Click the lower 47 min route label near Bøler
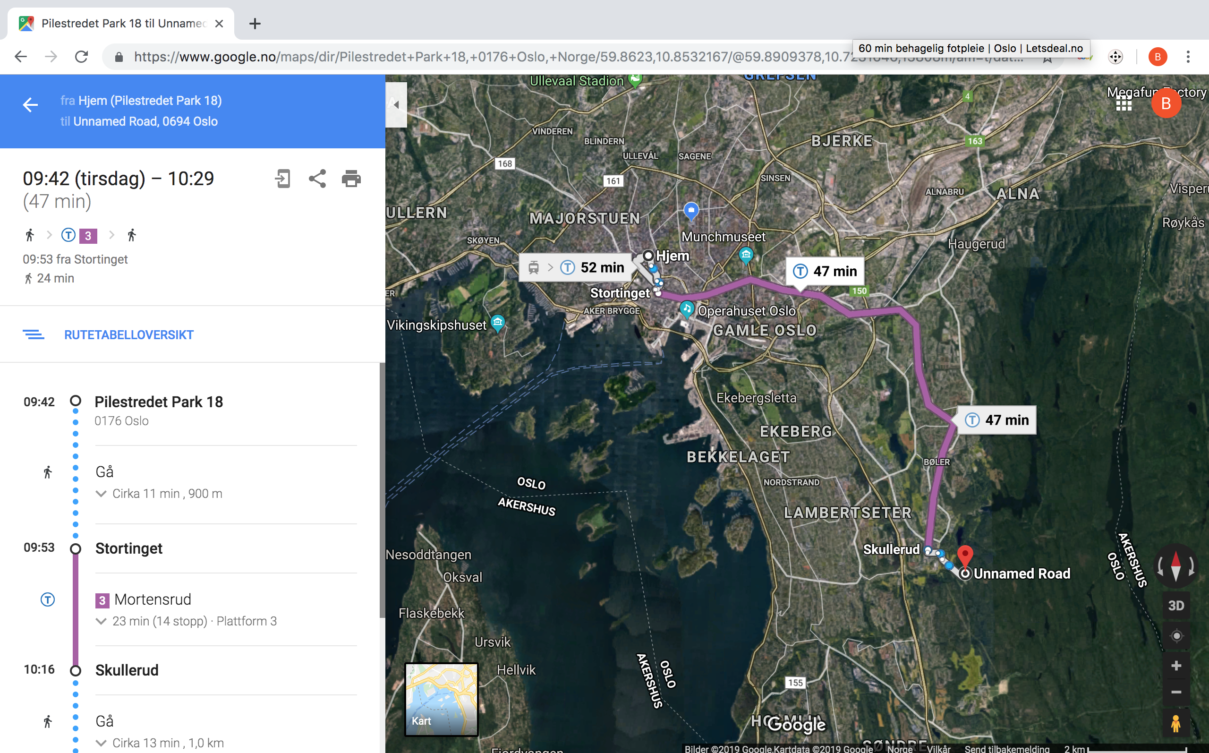This screenshot has width=1209, height=753. [x=997, y=420]
